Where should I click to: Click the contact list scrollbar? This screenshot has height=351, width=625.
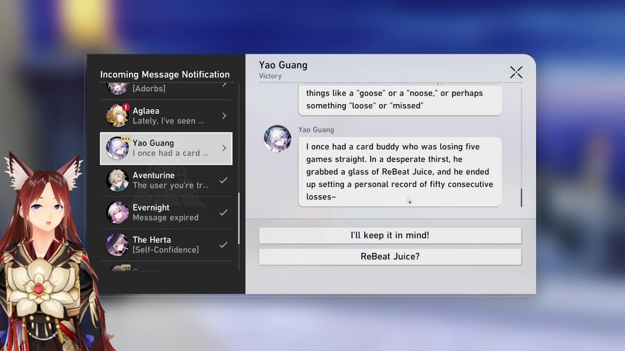pos(239,218)
